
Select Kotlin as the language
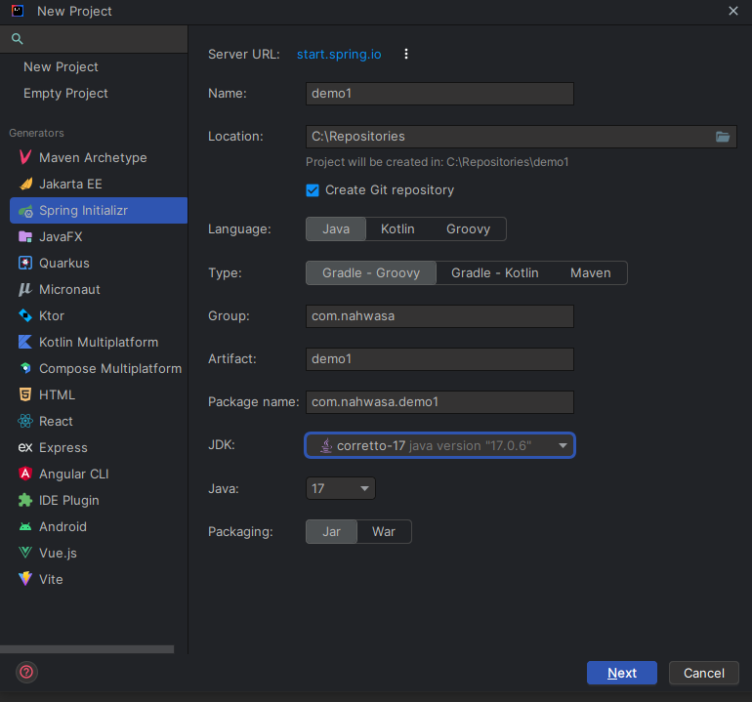397,229
